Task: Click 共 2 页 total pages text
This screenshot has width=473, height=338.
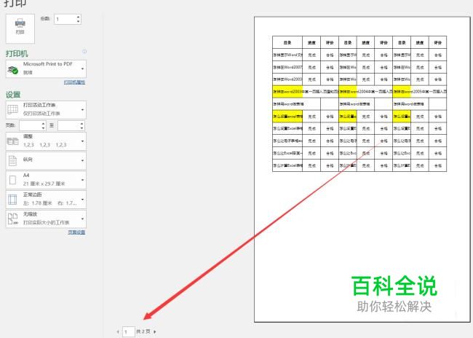Action: (143, 331)
